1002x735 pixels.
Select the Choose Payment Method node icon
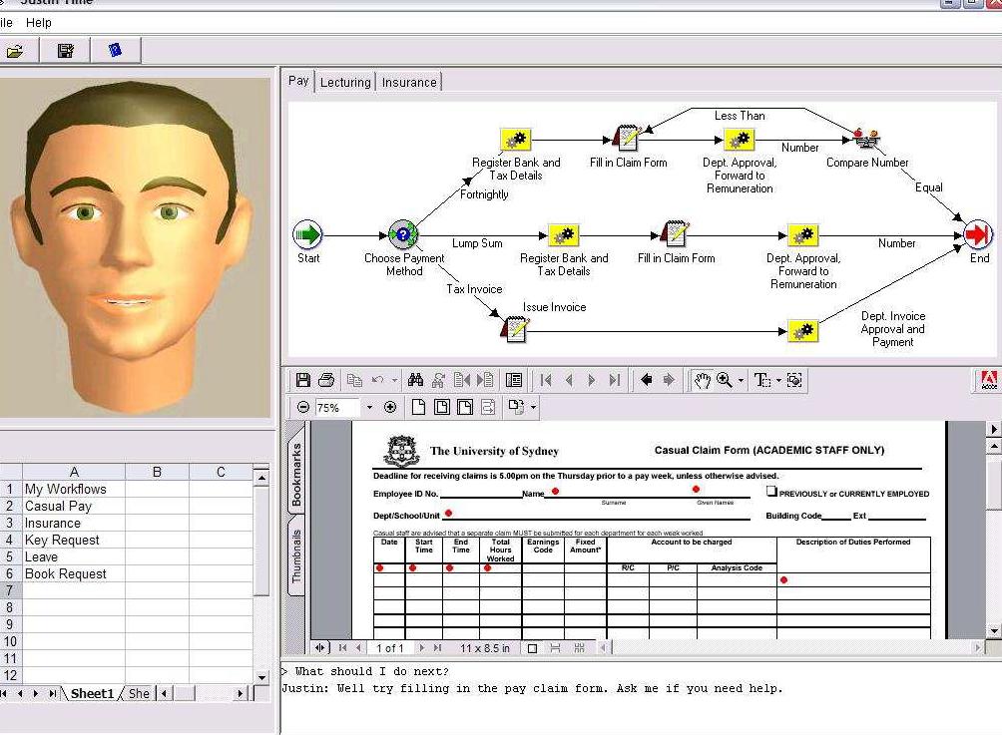pos(403,235)
